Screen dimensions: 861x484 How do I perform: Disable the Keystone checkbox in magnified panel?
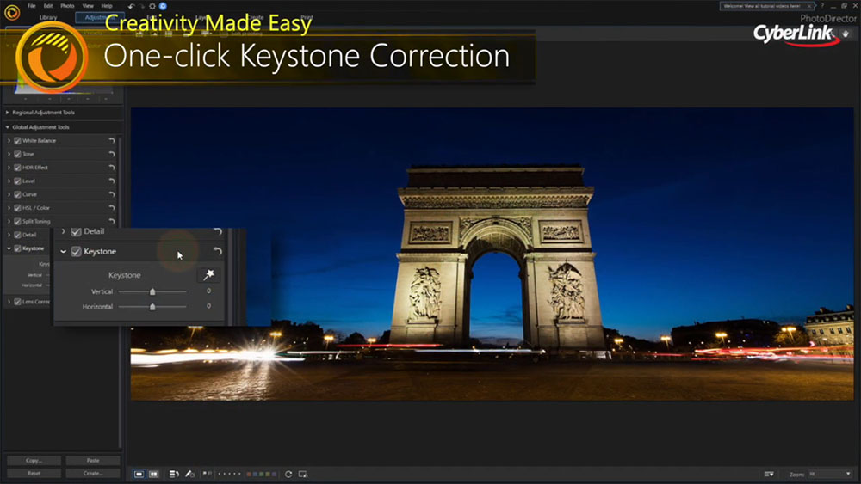(77, 252)
